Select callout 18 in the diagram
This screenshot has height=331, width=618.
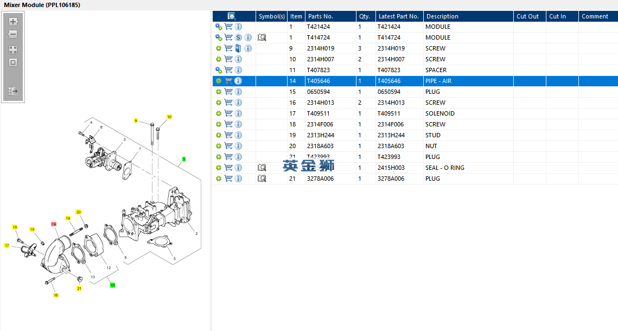coord(15,227)
